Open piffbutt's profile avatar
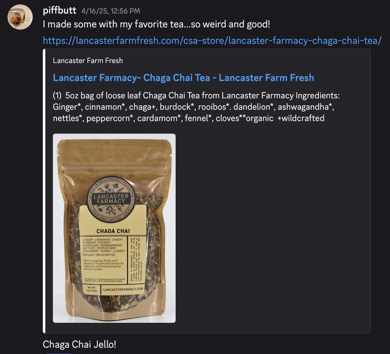Viewport: 390px width, 354px height. point(20,17)
